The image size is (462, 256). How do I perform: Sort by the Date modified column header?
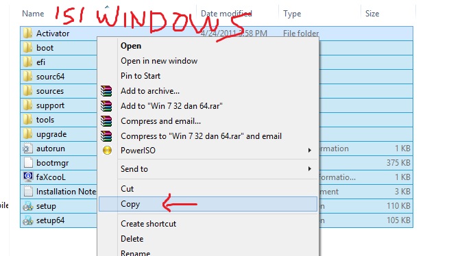pos(226,14)
